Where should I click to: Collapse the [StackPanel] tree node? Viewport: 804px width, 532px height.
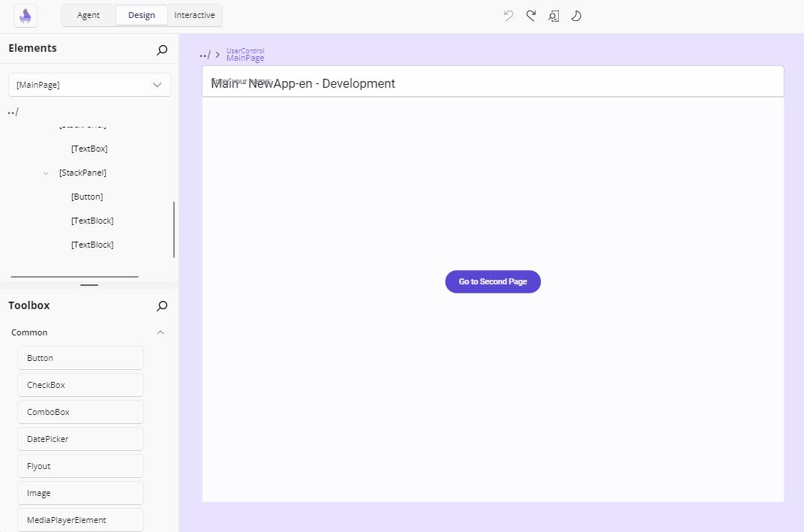[x=45, y=173]
